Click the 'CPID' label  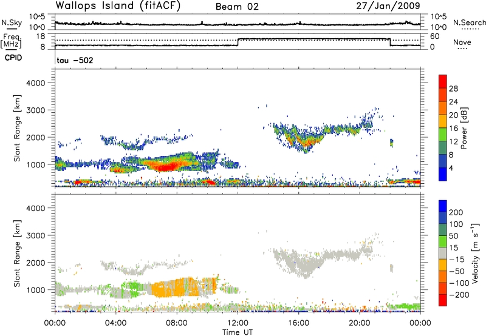pos(13,58)
